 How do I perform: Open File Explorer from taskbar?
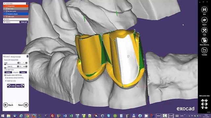coord(9,116)
